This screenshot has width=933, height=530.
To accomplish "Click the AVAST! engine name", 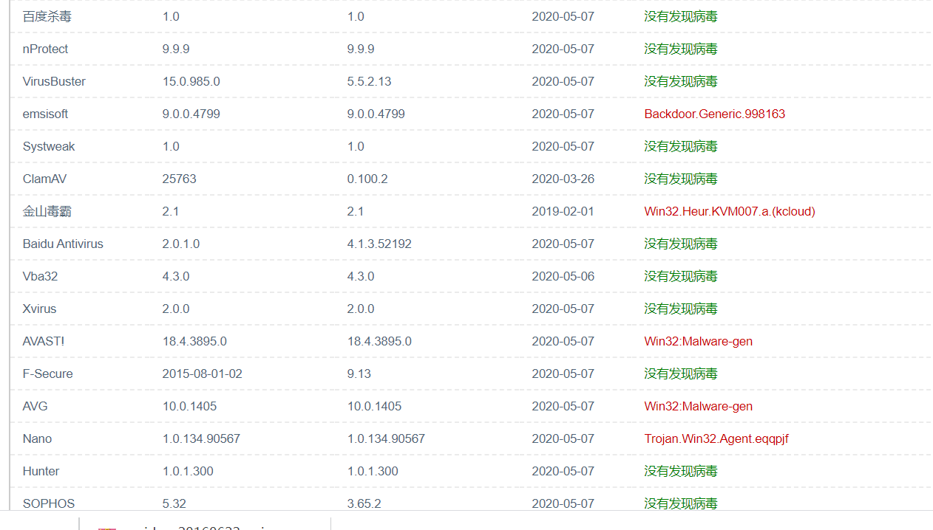I will 44,341.
